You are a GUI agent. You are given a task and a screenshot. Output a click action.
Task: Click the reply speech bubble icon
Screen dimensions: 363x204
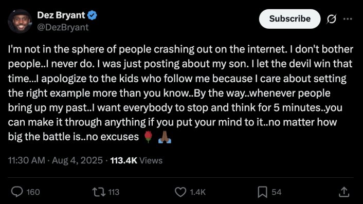click(17, 192)
